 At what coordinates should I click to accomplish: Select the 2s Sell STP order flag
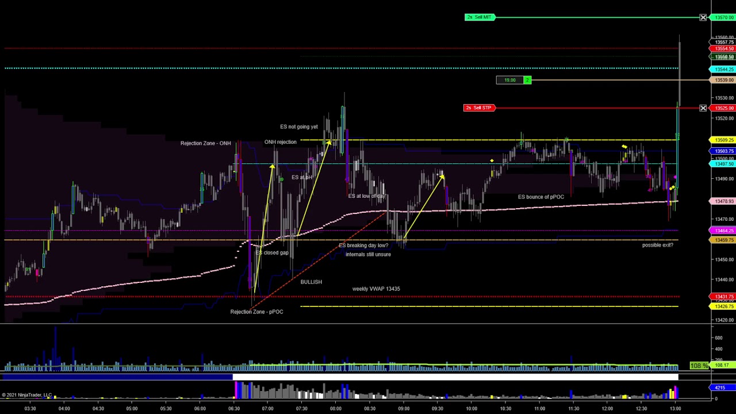tap(479, 108)
